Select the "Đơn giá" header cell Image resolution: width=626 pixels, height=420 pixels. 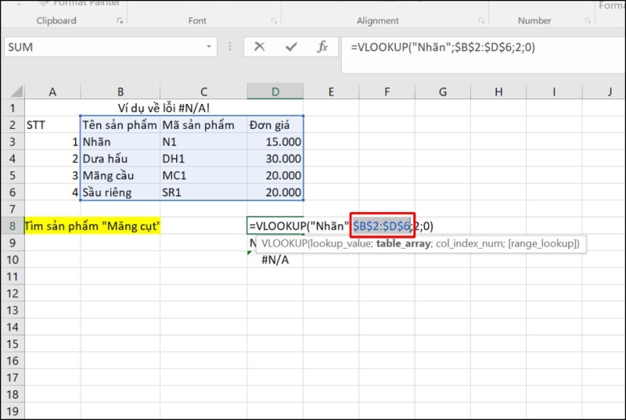275,125
